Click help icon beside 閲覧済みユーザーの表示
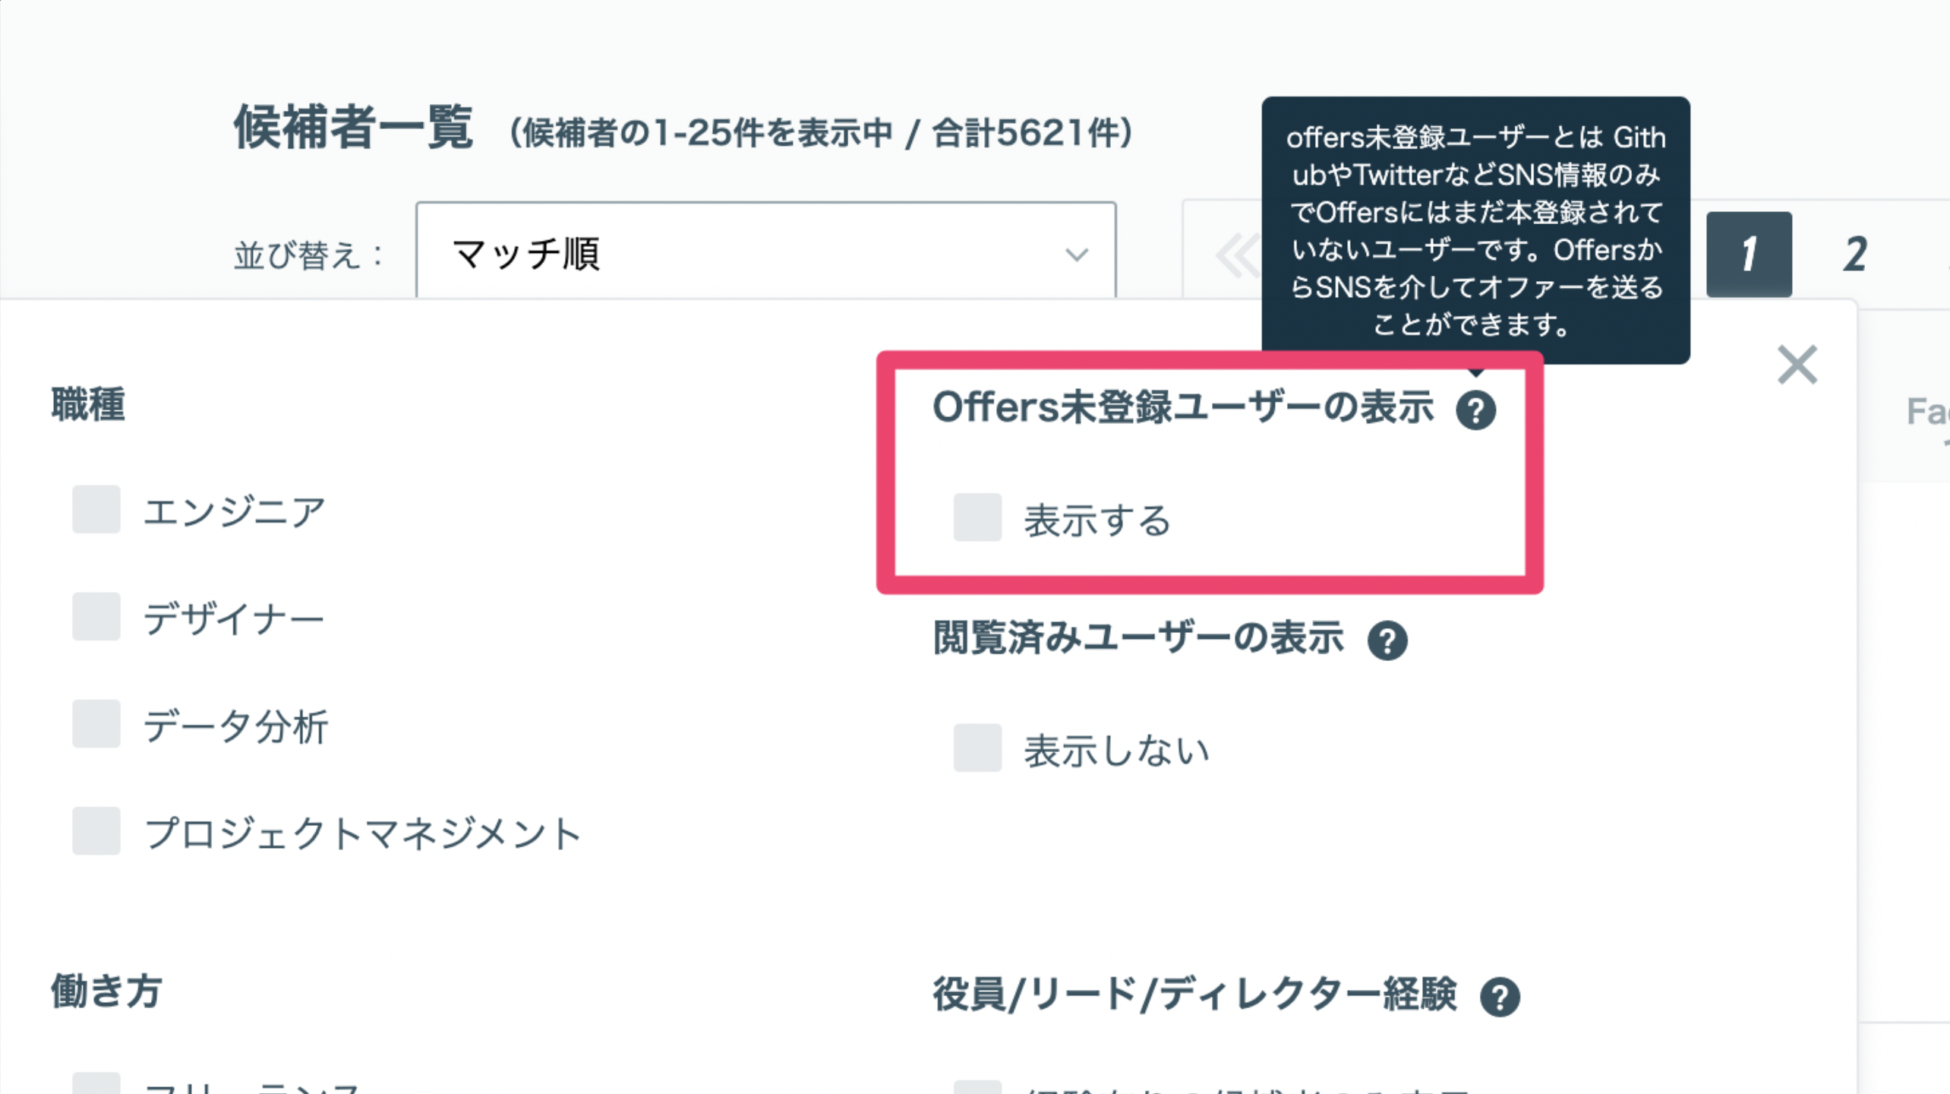 1387,640
